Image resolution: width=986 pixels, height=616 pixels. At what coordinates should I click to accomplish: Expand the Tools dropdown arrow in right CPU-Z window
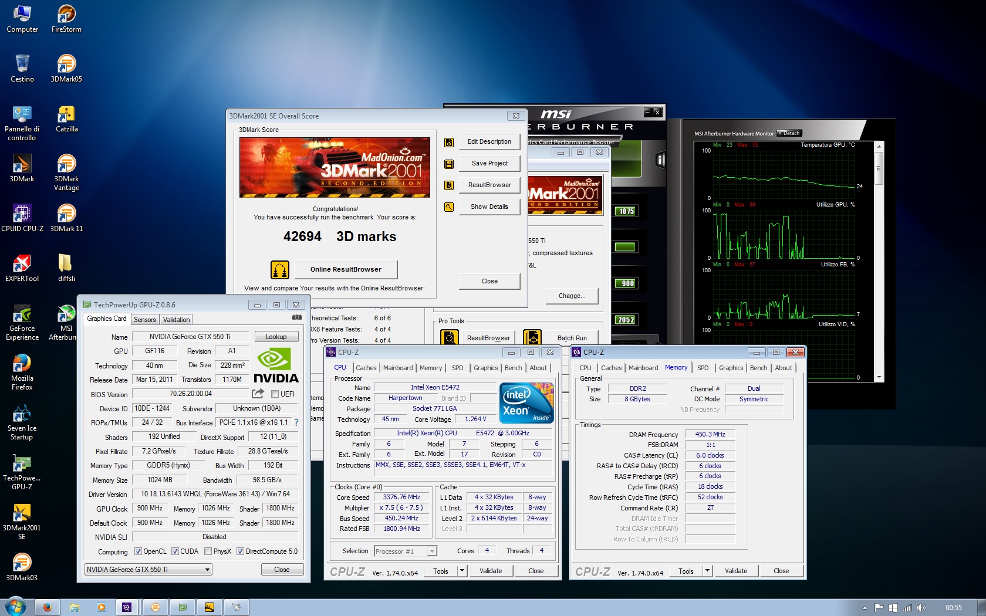click(707, 571)
